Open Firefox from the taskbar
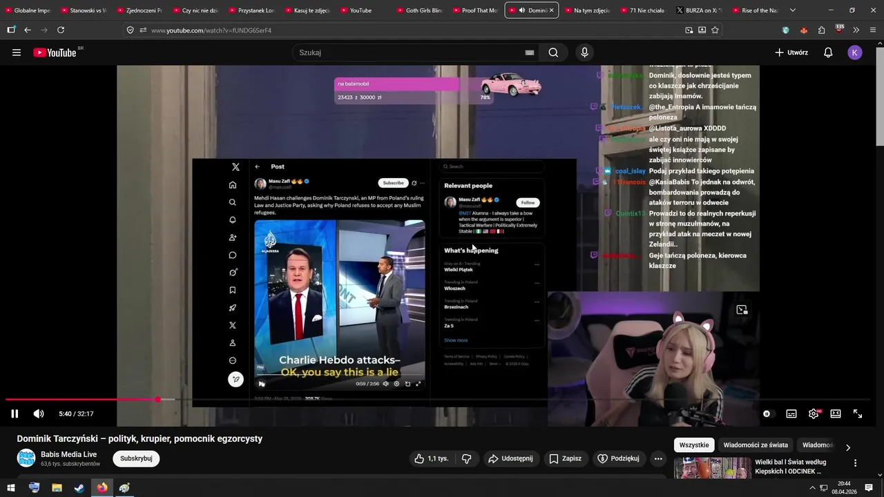The image size is (884, 497). click(102, 488)
